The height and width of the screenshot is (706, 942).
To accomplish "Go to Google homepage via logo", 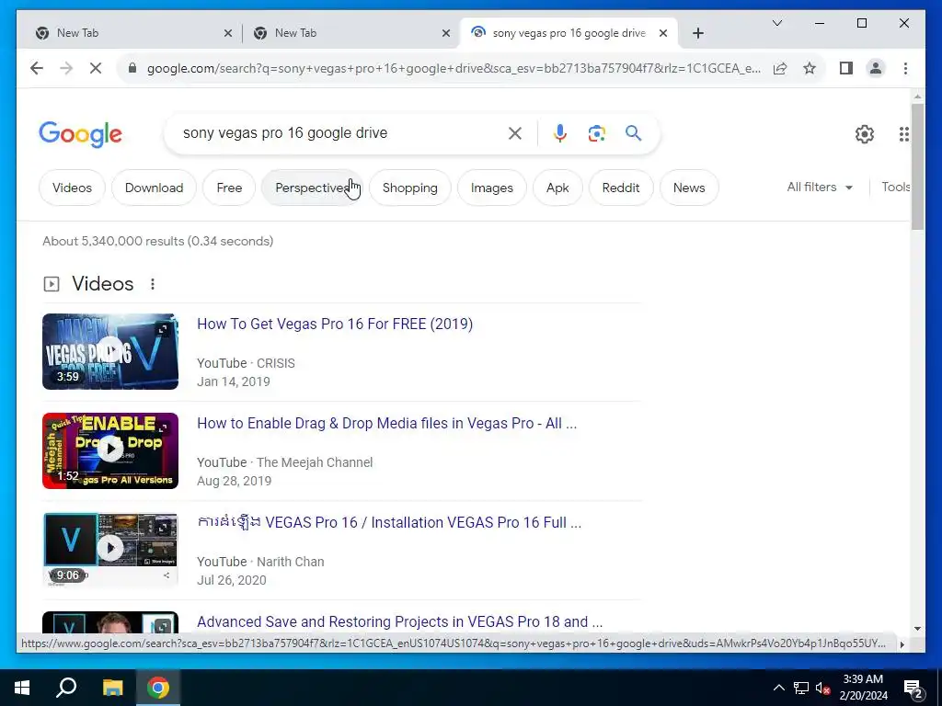I will click(x=81, y=134).
